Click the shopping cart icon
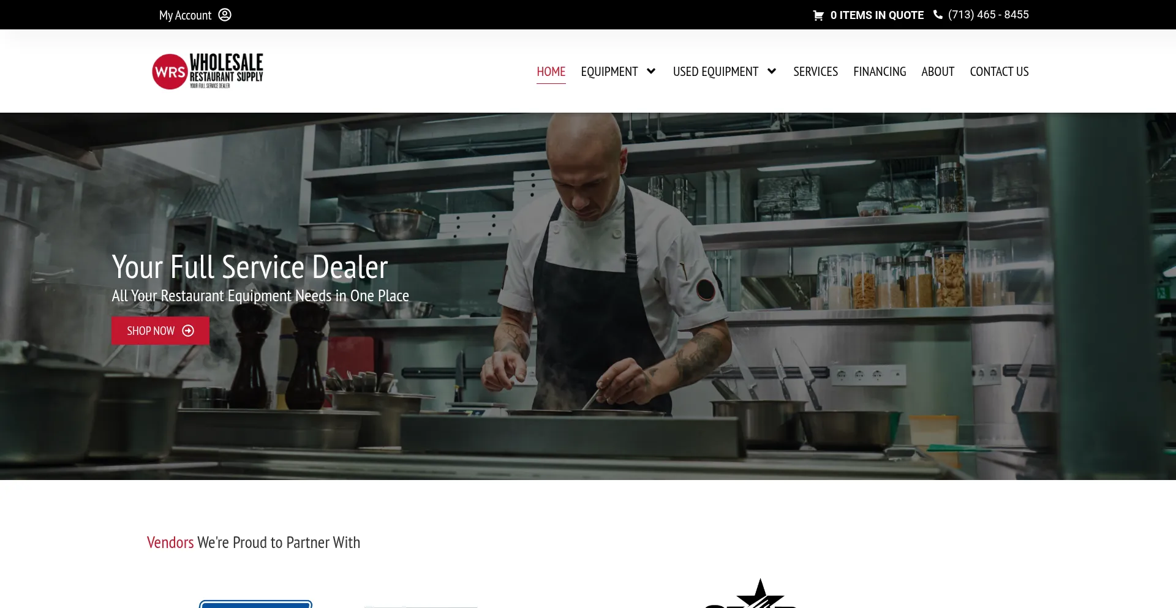 pos(818,15)
